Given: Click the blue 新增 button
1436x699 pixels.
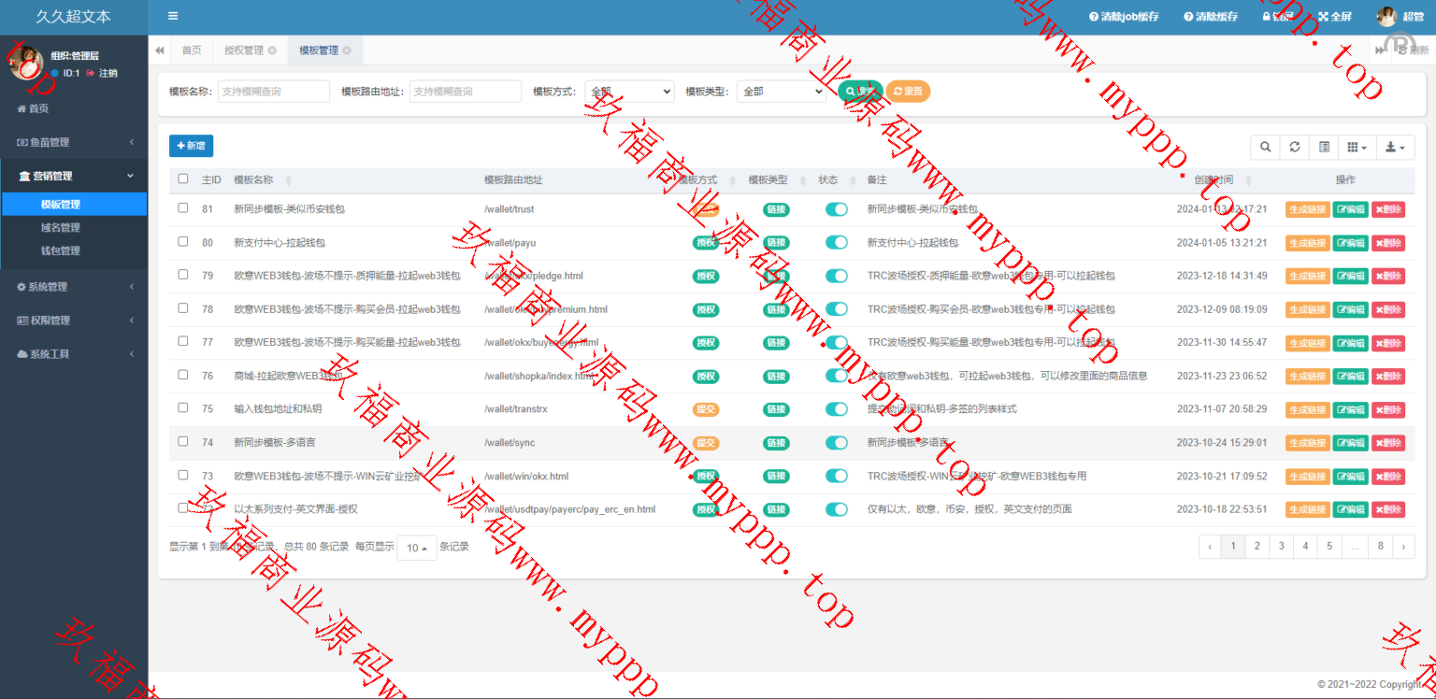Looking at the screenshot, I should (x=191, y=146).
